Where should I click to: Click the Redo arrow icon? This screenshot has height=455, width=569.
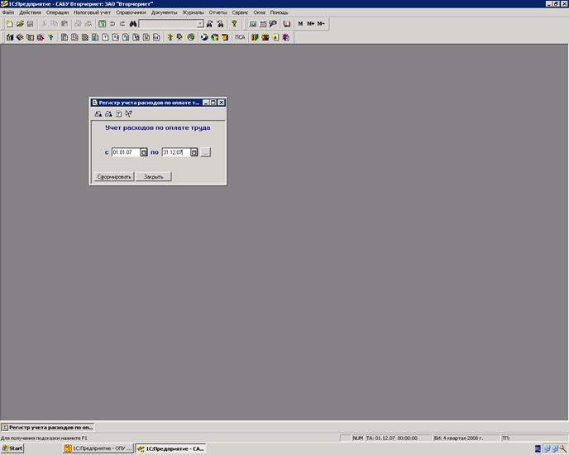(x=122, y=24)
